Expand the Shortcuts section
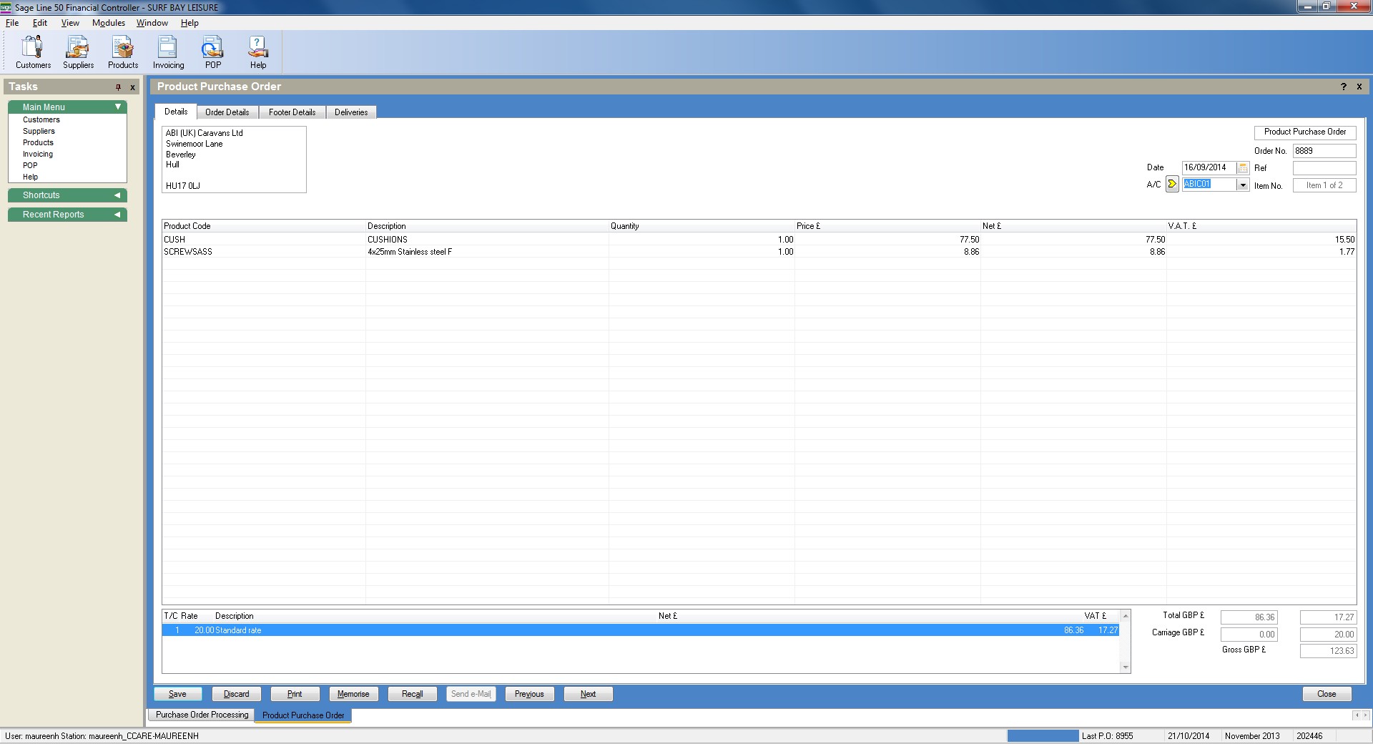Image resolution: width=1373 pixels, height=744 pixels. [117, 195]
